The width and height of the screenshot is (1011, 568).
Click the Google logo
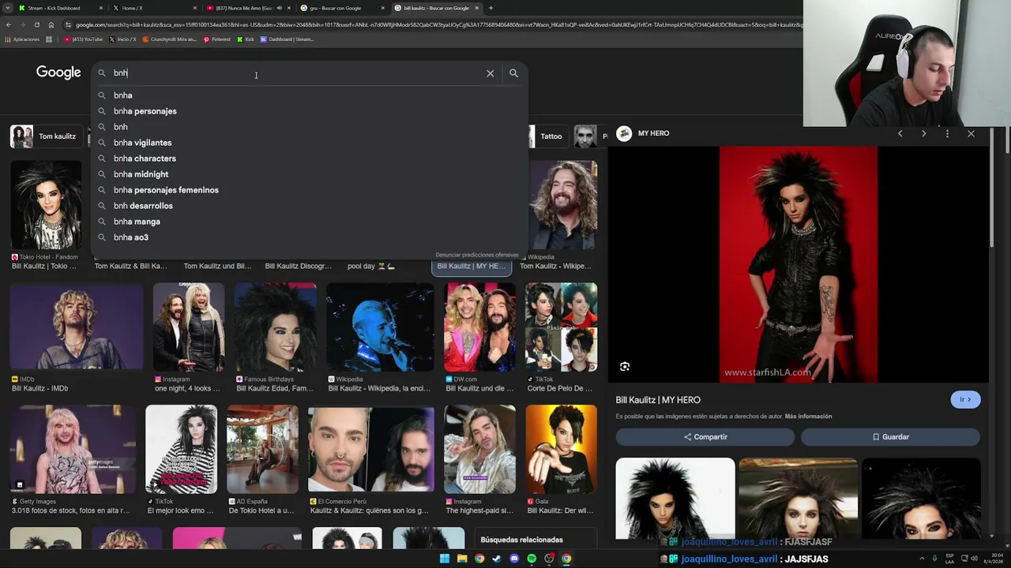coord(58,73)
